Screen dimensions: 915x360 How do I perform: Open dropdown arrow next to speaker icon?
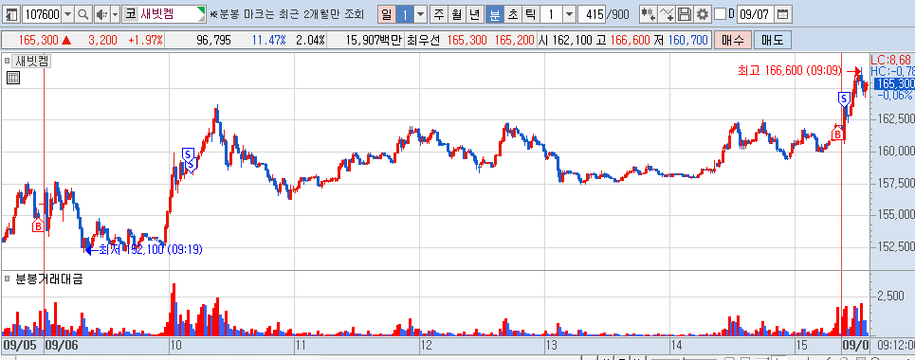point(115,14)
